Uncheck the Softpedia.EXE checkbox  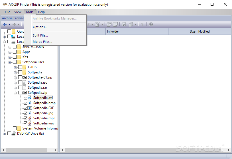(25, 108)
